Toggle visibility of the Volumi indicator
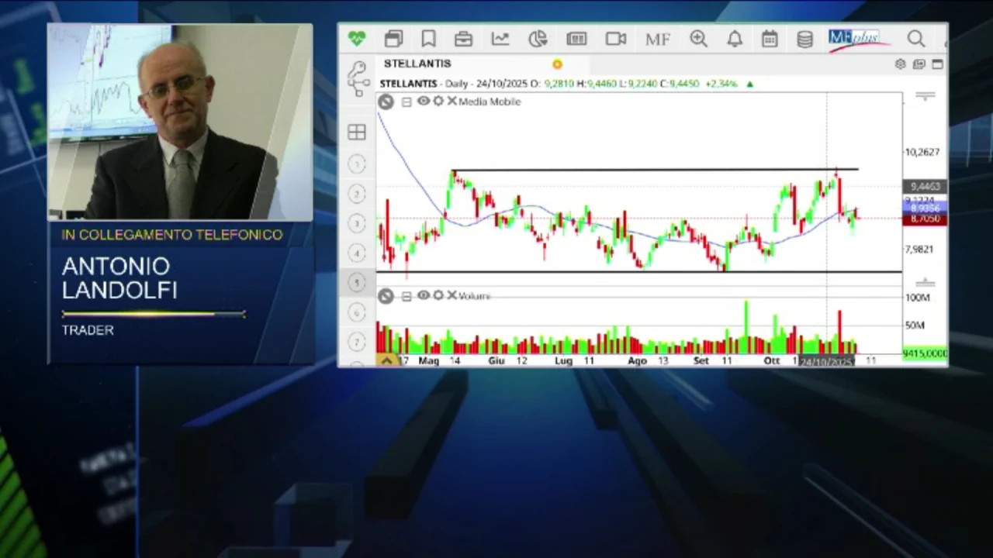The height and width of the screenshot is (558, 993). tap(423, 295)
